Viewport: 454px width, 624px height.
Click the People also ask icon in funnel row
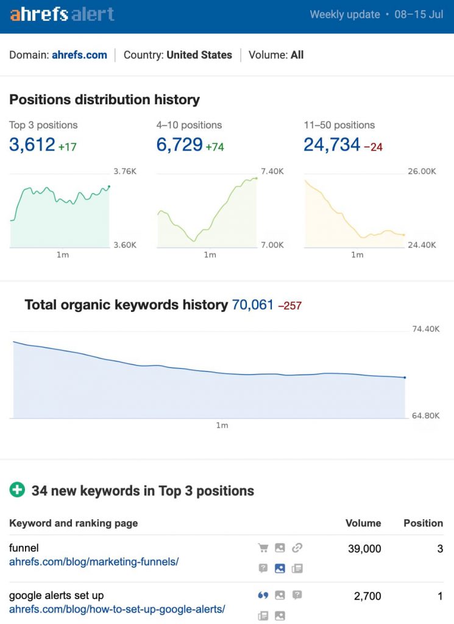point(263,569)
